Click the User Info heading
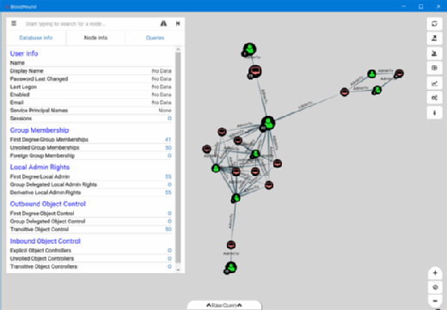Viewport: 447px width, 310px height. pyautogui.click(x=24, y=53)
